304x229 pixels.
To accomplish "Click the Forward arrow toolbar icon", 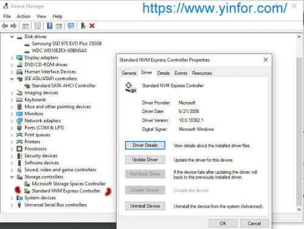I will pyautogui.click(x=13, y=26).
